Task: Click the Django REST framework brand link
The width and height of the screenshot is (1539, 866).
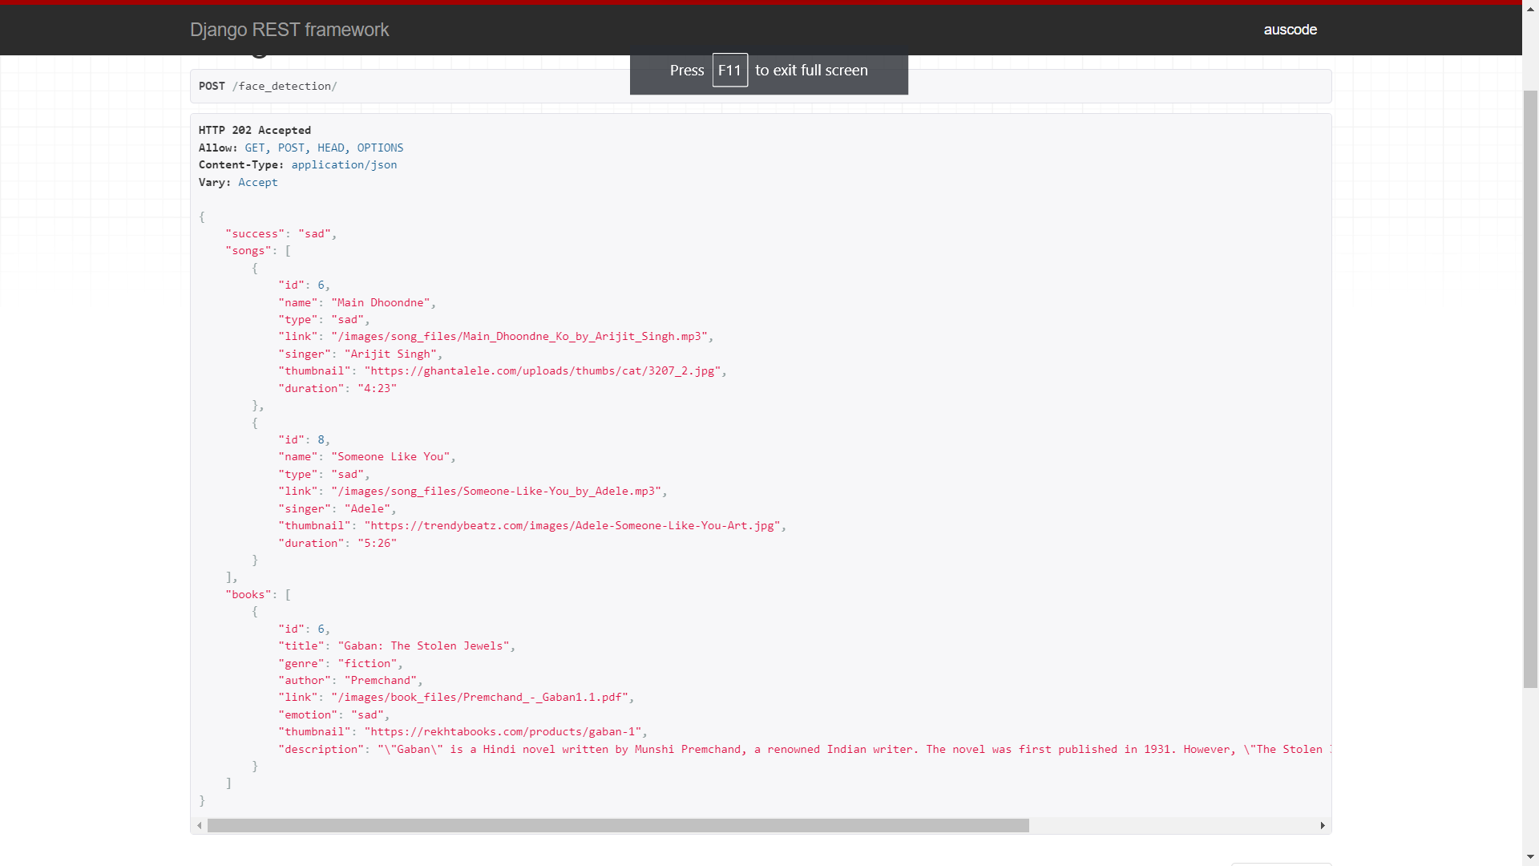Action: (x=289, y=30)
